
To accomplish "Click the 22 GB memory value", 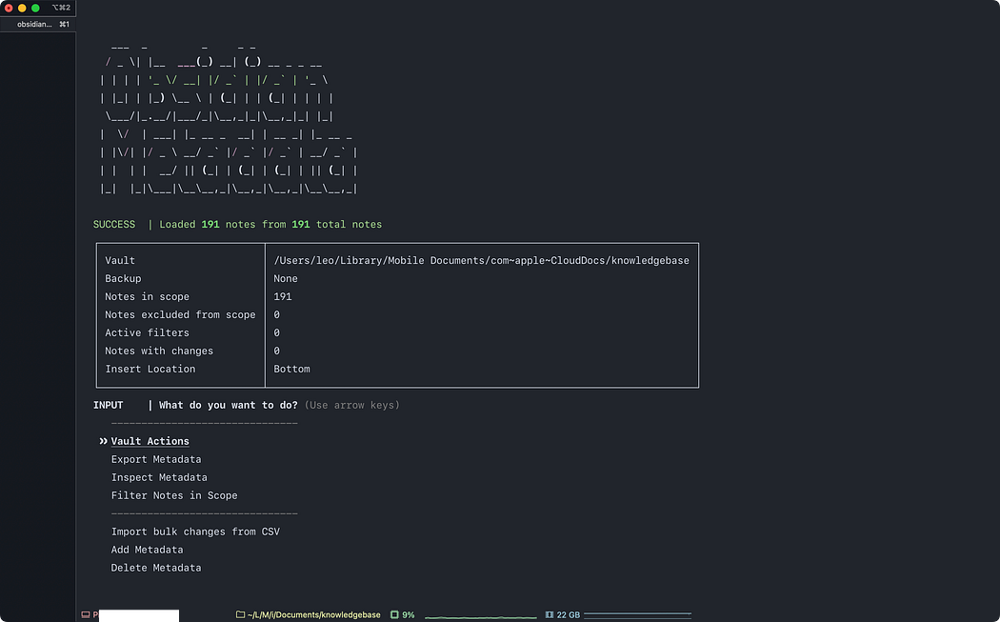I will pyautogui.click(x=569, y=615).
